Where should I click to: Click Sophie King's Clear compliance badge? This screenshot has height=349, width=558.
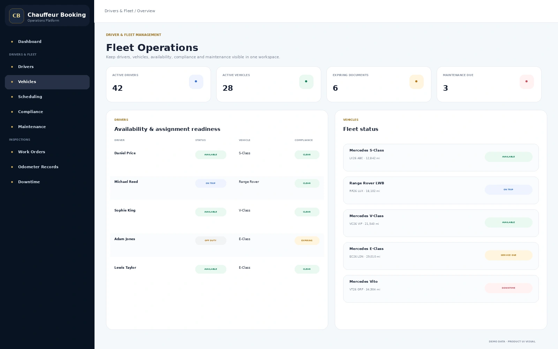click(x=307, y=212)
